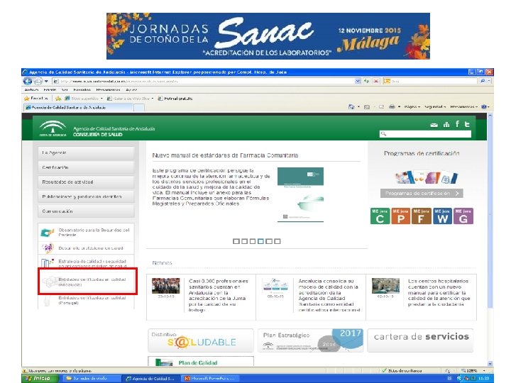Viewport: 511px width, 383px height.
Task: Click the Help icon at command bar end
Action: tap(484, 107)
